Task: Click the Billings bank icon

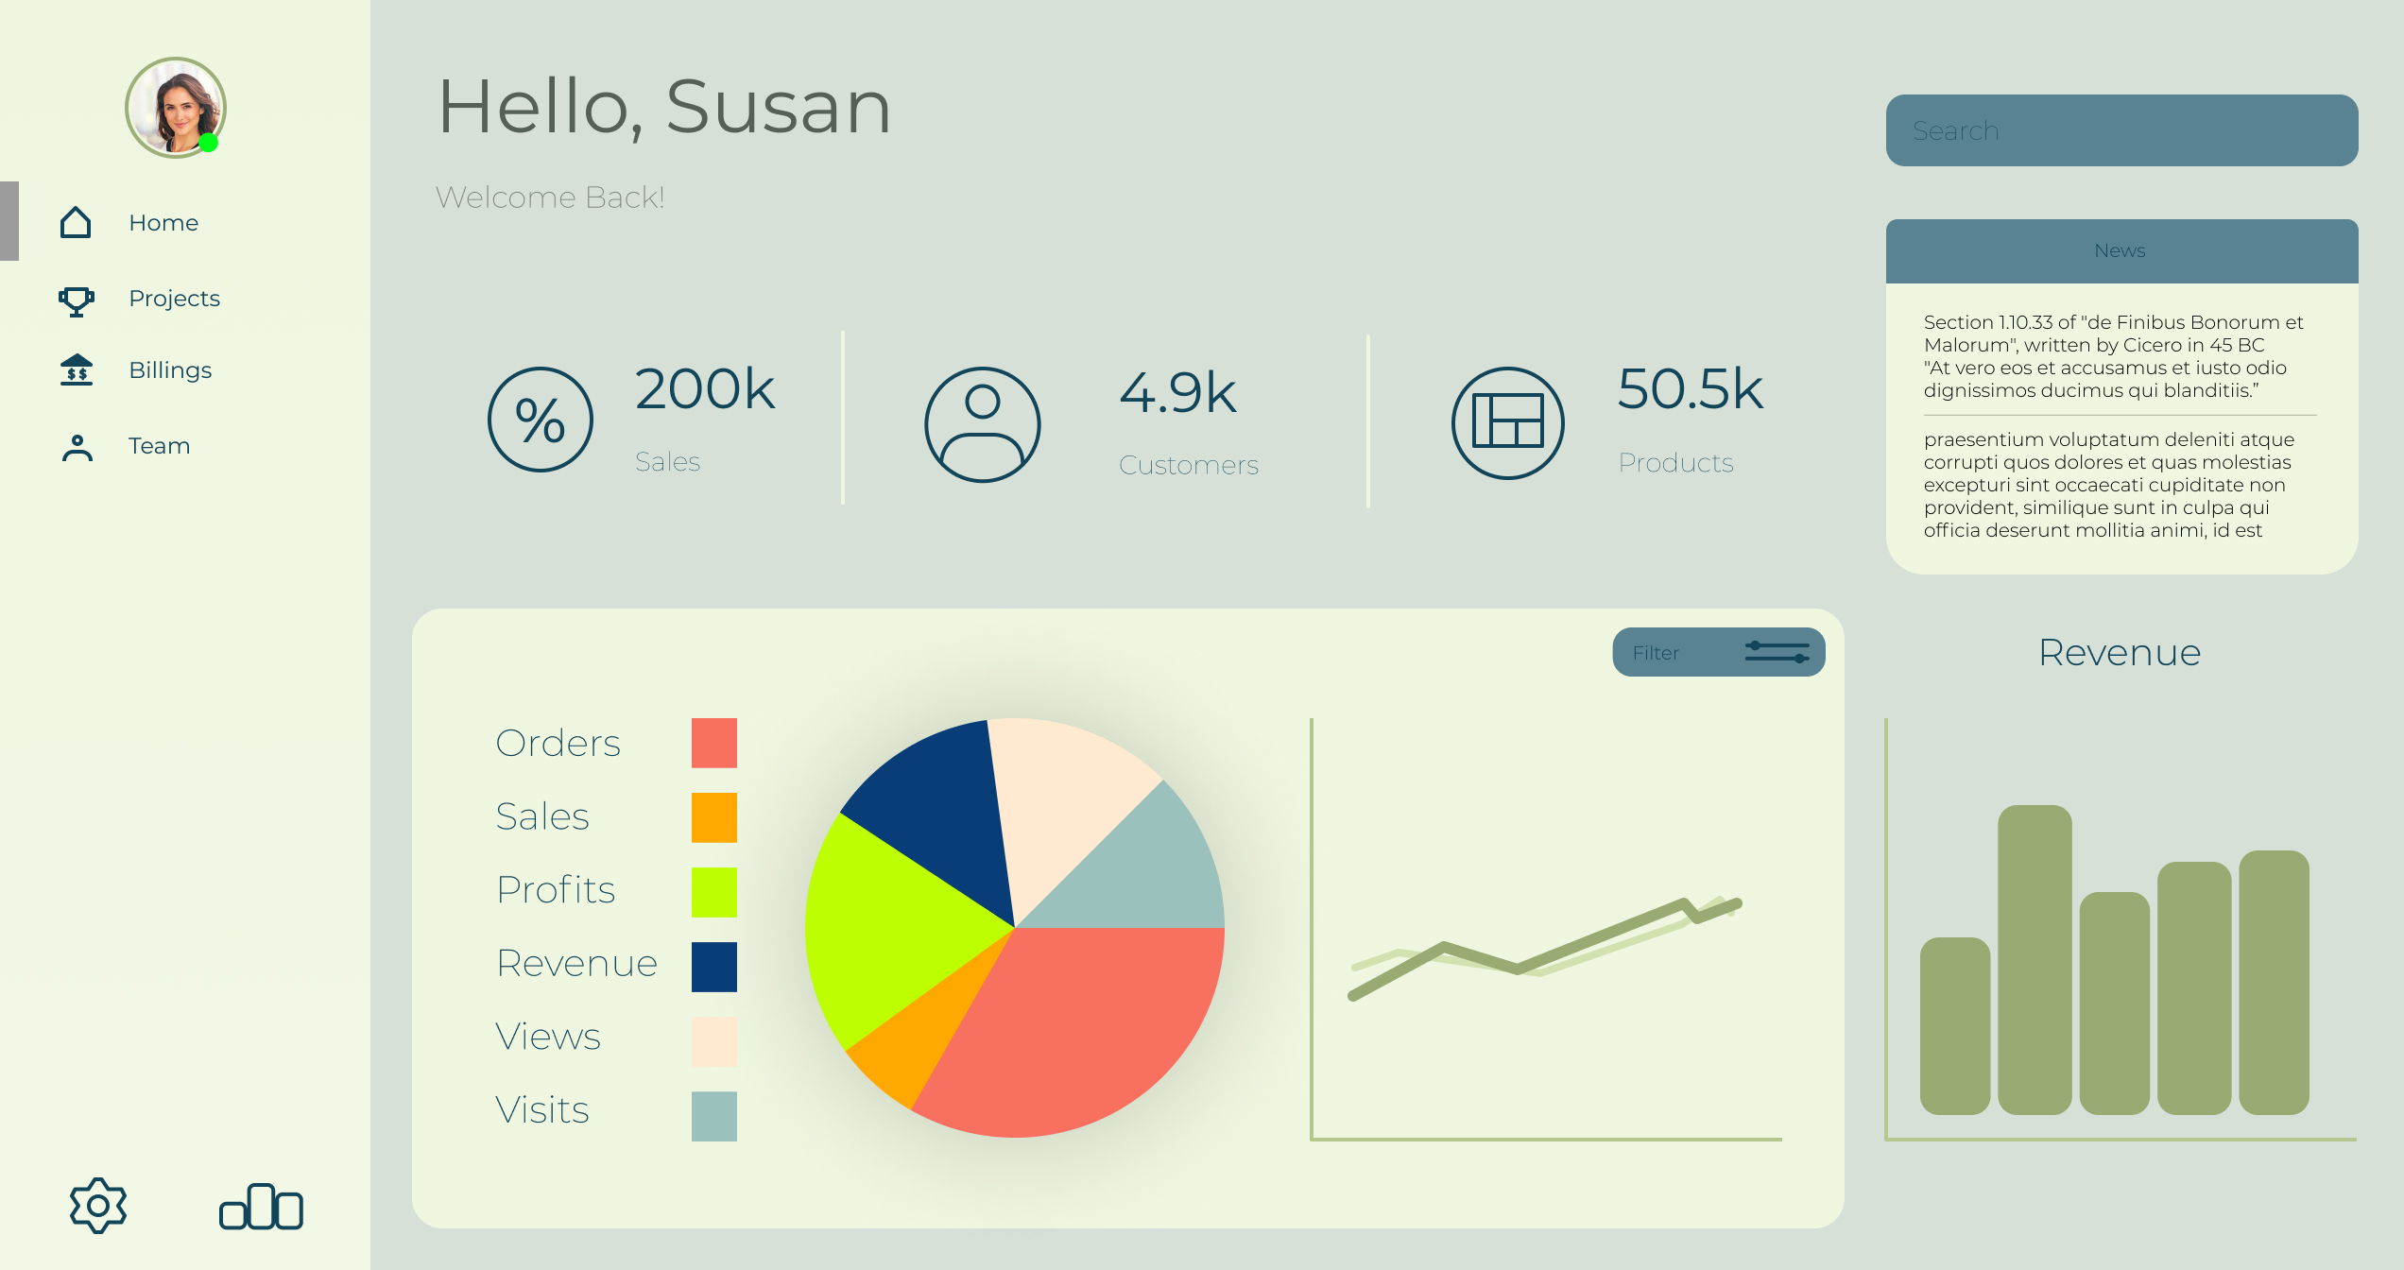Action: pos(76,370)
